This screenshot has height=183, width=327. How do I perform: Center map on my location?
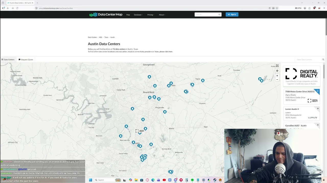click(x=277, y=71)
